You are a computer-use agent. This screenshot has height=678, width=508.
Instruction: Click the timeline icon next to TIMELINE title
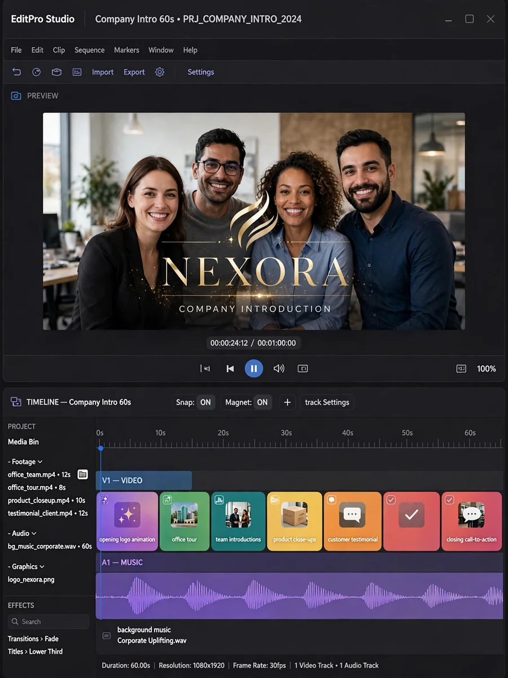tap(16, 402)
